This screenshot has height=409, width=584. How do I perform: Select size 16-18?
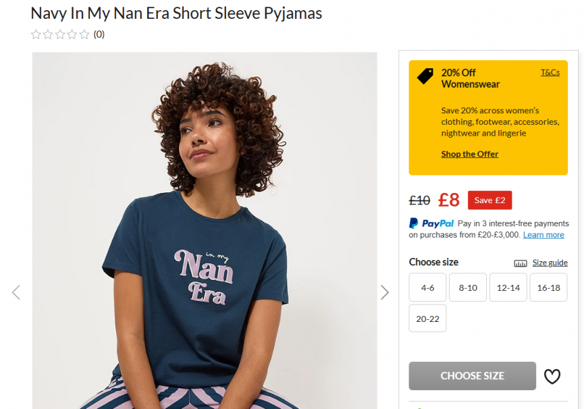click(x=548, y=288)
